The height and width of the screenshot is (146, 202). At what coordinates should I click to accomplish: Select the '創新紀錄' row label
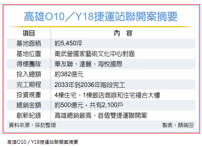tap(29, 115)
